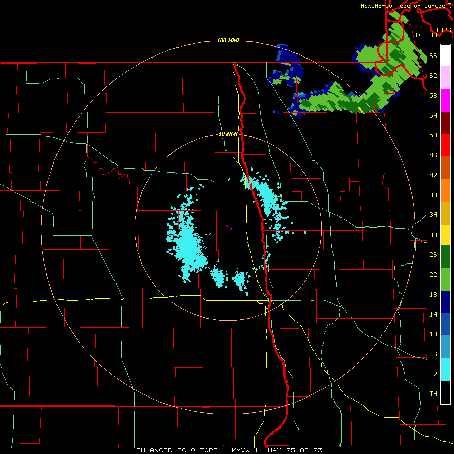Click the '66' scale value

click(433, 55)
